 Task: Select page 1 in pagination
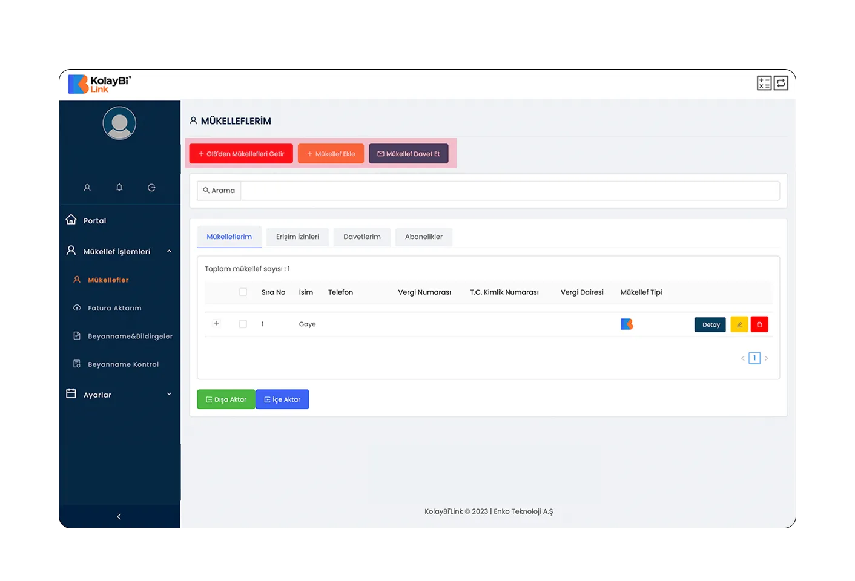(754, 358)
